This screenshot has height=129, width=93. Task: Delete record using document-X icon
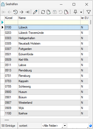click(67, 12)
